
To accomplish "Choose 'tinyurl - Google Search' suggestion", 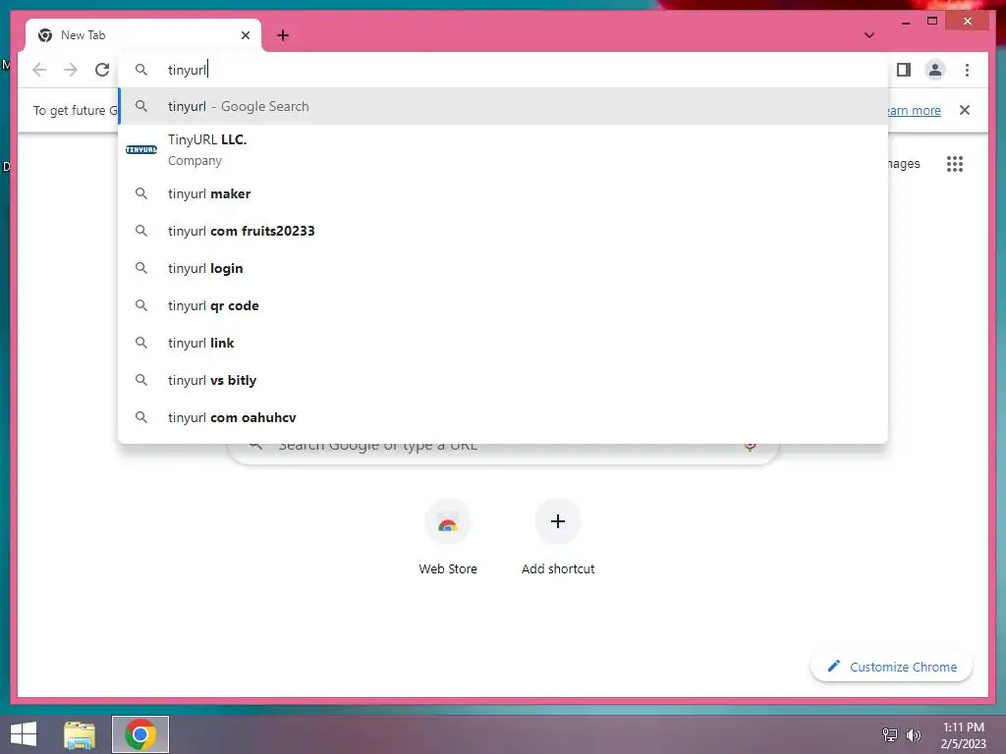I will pyautogui.click(x=504, y=106).
